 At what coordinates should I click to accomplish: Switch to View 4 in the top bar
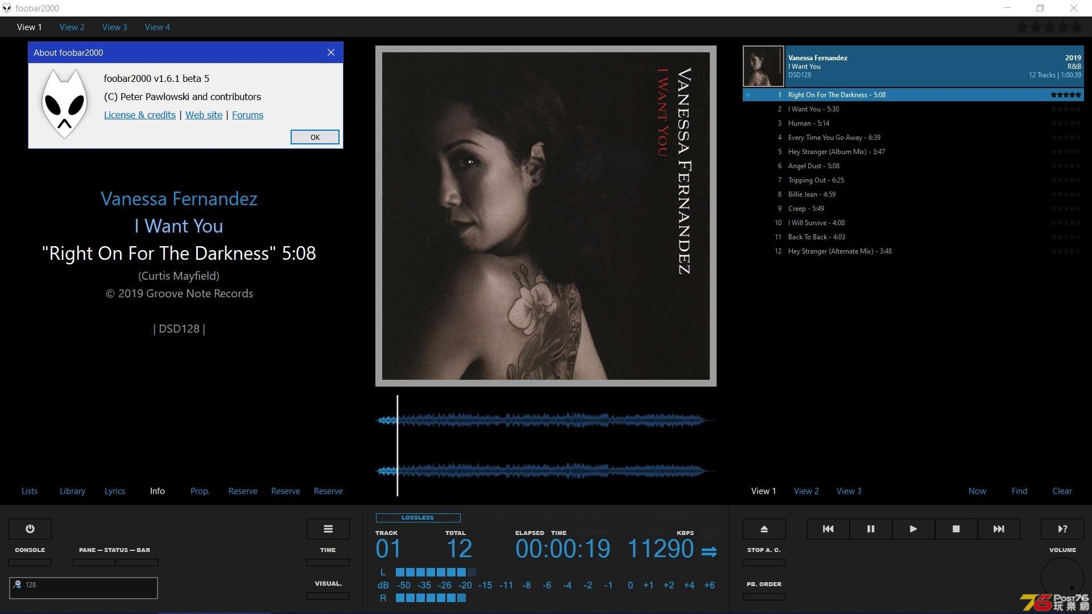158,27
